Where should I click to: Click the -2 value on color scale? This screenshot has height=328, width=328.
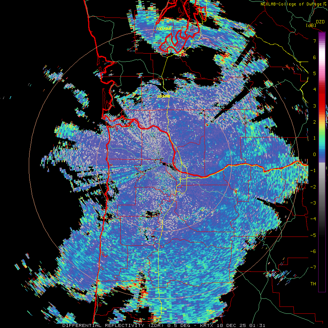tap(313, 187)
